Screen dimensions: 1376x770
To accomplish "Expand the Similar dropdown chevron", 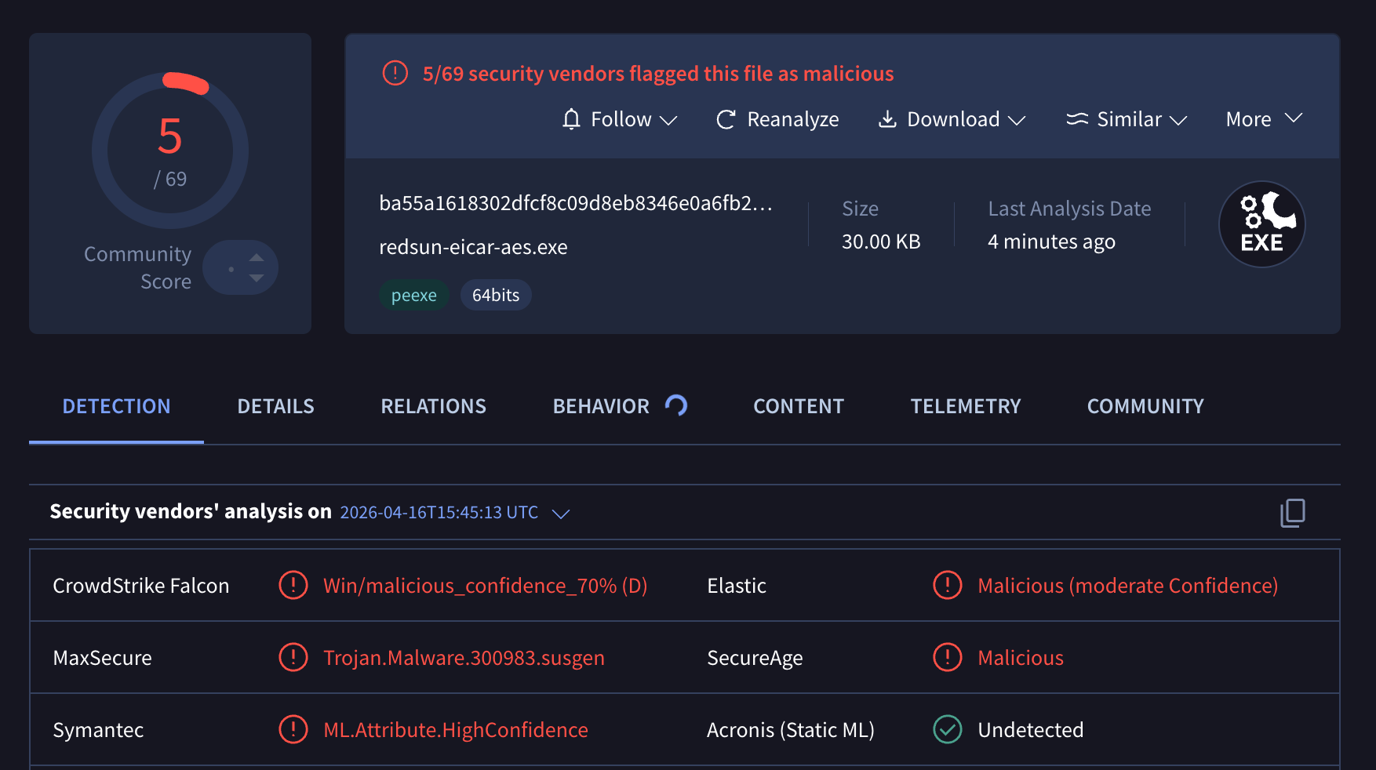I will click(1178, 120).
